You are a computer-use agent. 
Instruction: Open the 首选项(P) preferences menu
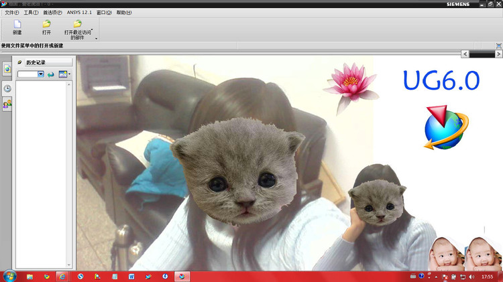(52, 13)
